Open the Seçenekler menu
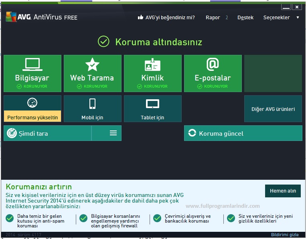The height and width of the screenshot is (239, 306). (276, 18)
